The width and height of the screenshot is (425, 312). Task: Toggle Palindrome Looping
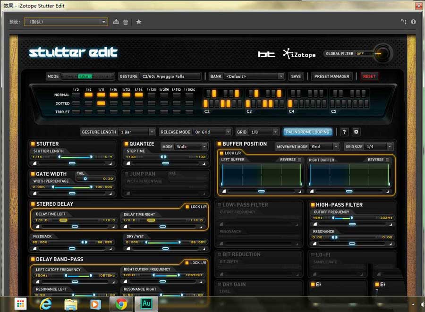pyautogui.click(x=307, y=132)
